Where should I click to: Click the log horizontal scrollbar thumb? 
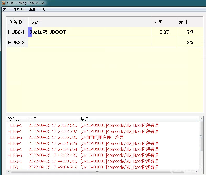[98, 171]
